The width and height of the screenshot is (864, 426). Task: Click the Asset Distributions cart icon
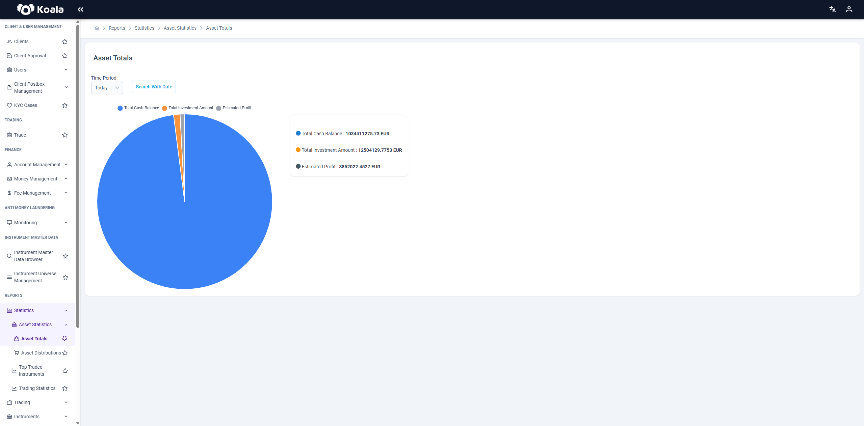tap(16, 353)
